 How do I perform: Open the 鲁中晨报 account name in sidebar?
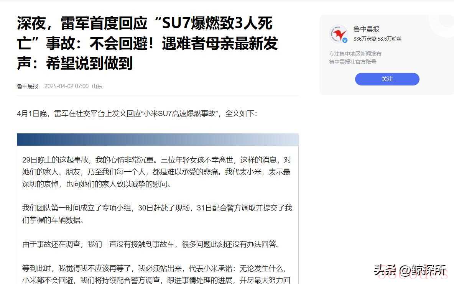point(366,29)
